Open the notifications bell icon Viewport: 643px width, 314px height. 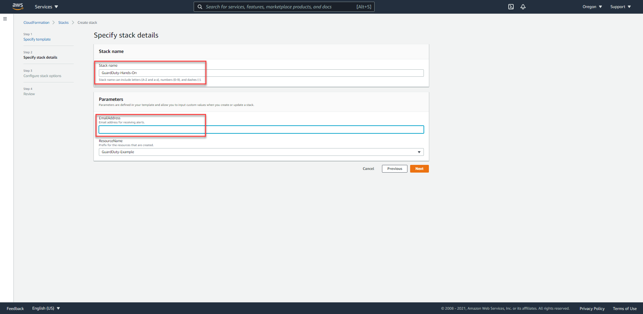(x=523, y=7)
